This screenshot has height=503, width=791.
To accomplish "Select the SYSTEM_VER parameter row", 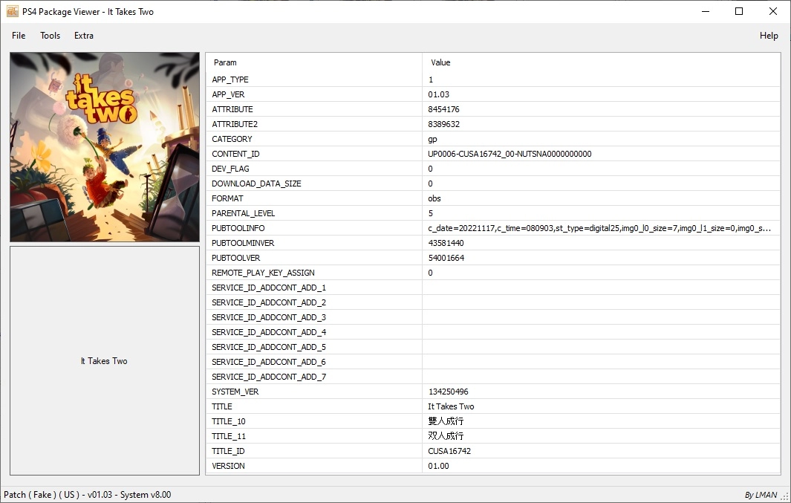I will (235, 392).
